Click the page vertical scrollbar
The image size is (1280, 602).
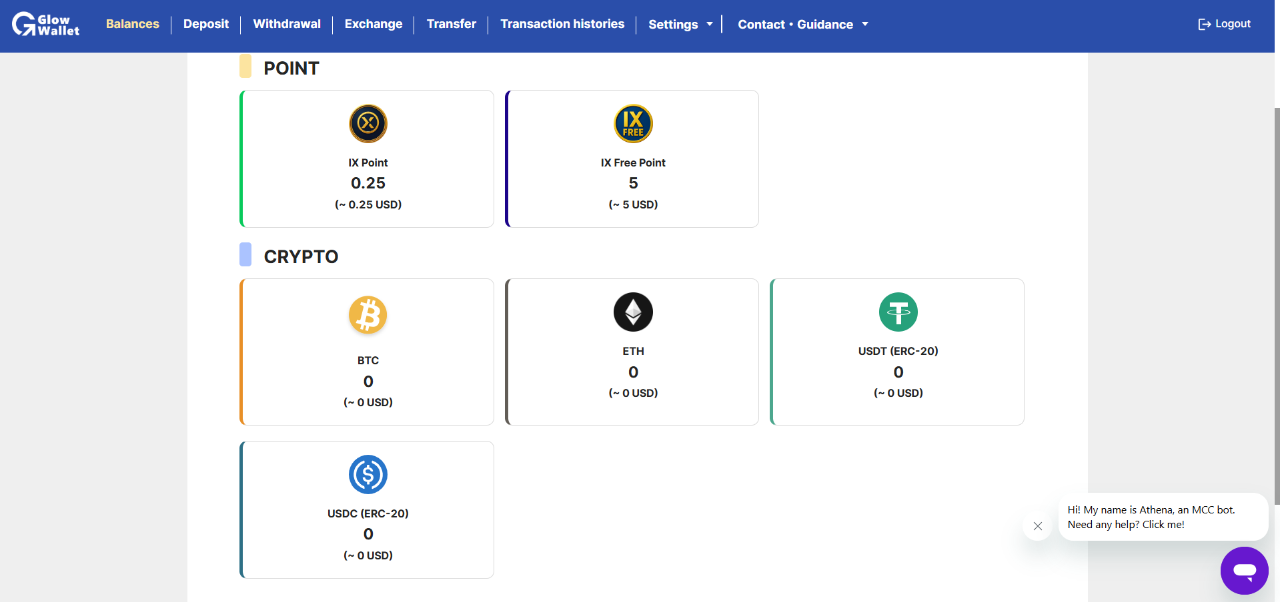(1277, 306)
